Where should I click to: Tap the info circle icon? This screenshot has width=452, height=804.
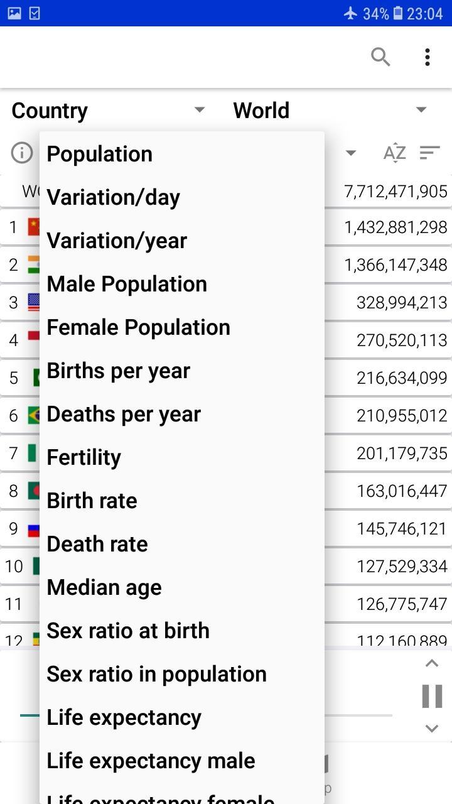click(22, 153)
